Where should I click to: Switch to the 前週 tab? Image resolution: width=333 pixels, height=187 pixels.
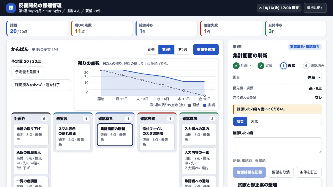point(151,50)
